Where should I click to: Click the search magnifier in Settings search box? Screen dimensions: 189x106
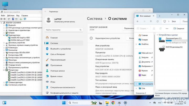click(80, 30)
